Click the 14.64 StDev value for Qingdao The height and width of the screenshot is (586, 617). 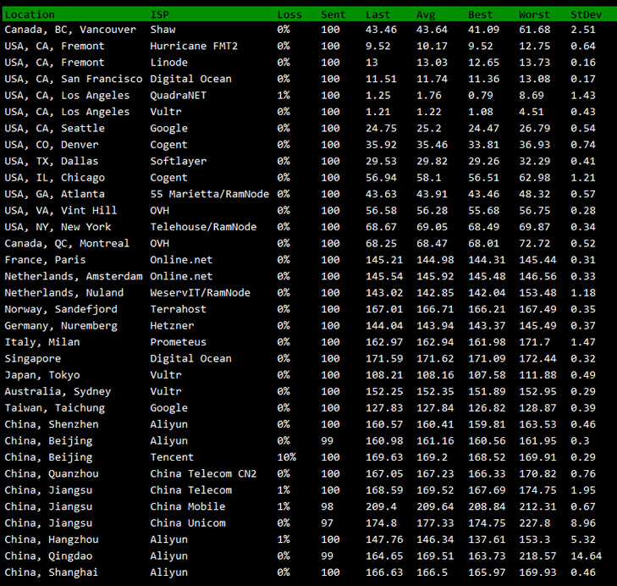coord(587,556)
